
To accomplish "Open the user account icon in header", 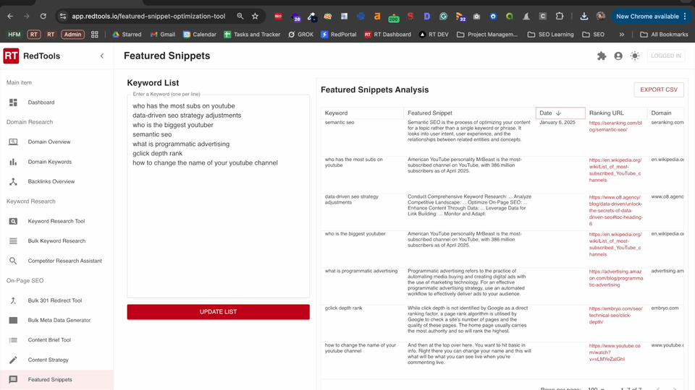I will (618, 56).
